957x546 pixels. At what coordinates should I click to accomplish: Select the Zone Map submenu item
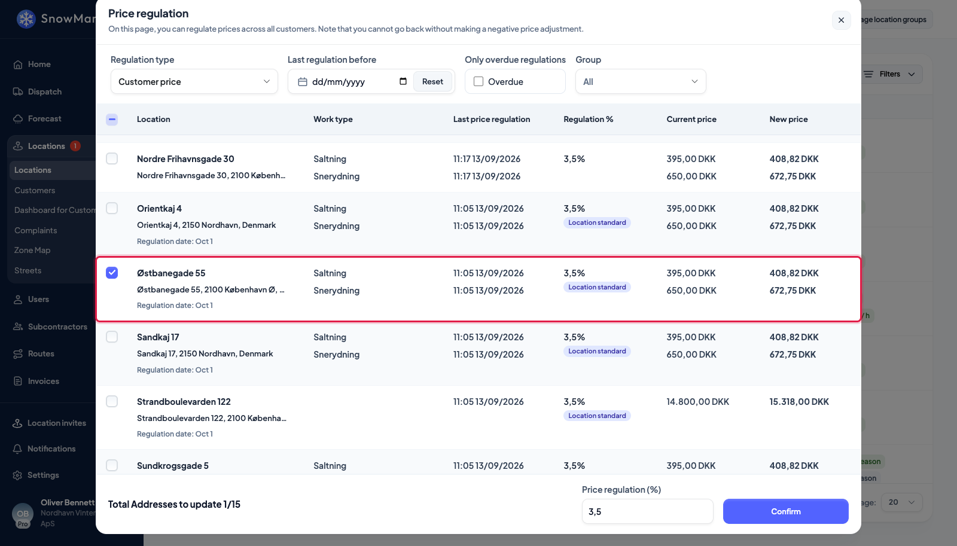click(x=32, y=250)
